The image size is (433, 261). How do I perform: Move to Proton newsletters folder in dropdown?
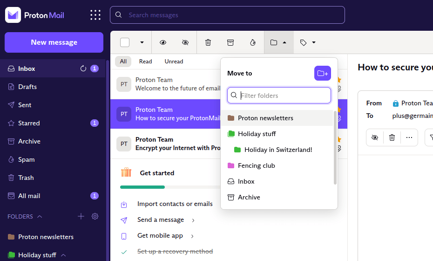[x=277, y=118]
